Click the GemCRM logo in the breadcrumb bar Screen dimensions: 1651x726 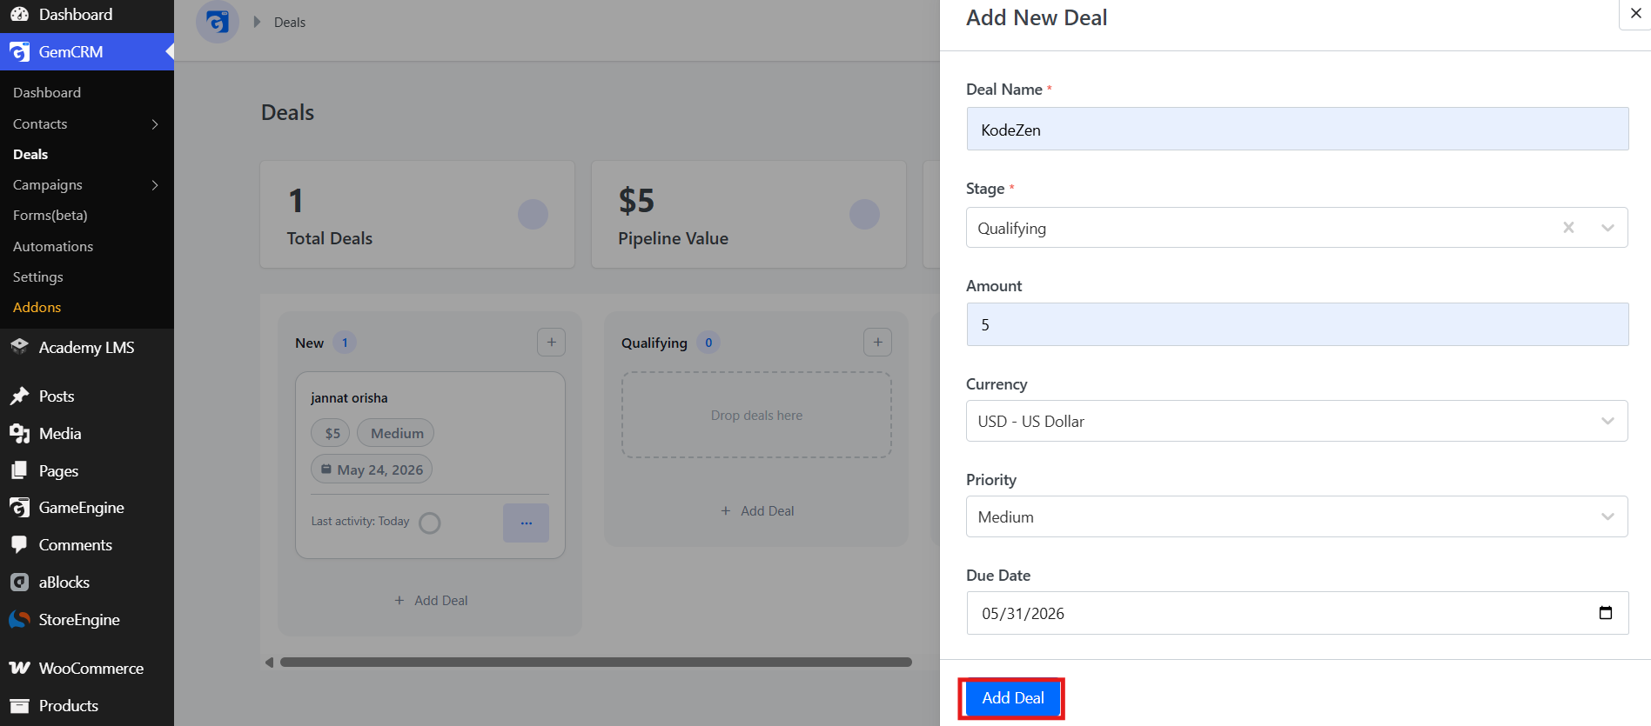(218, 22)
